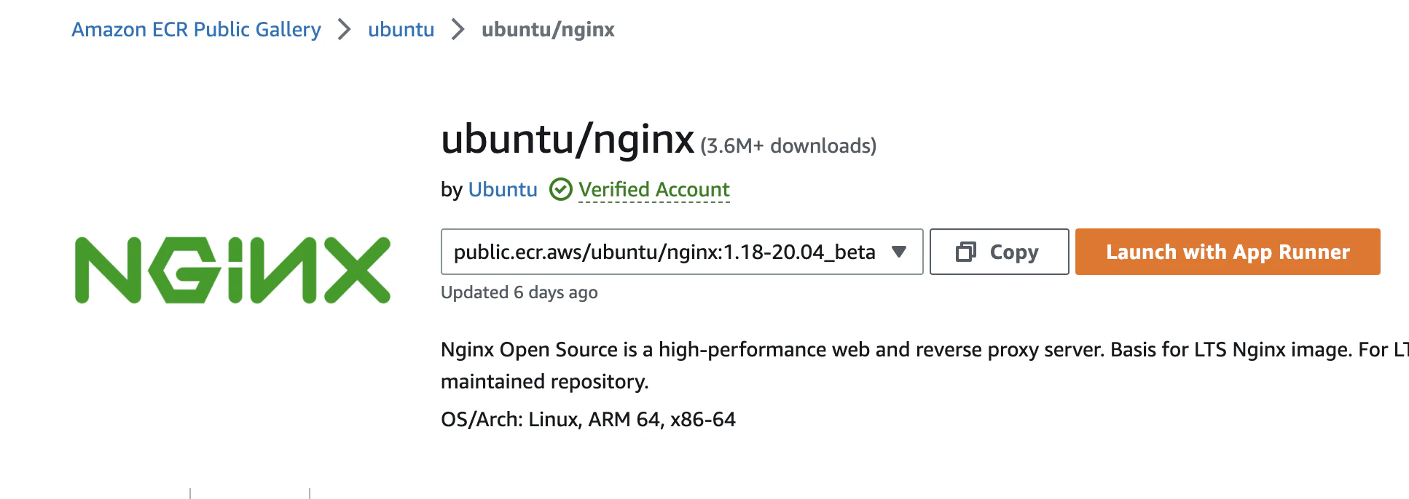The image size is (1409, 499).
Task: Go to the ubuntu breadcrumb link
Action: tap(401, 30)
